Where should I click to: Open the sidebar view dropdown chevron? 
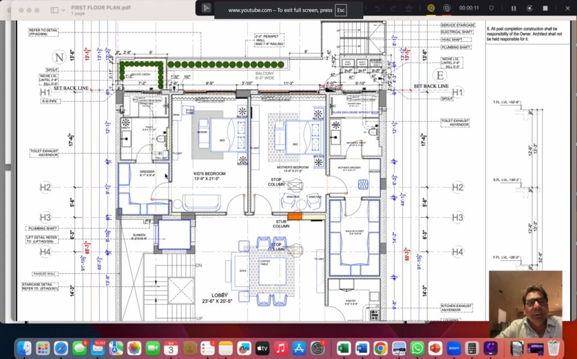pyautogui.click(x=63, y=10)
